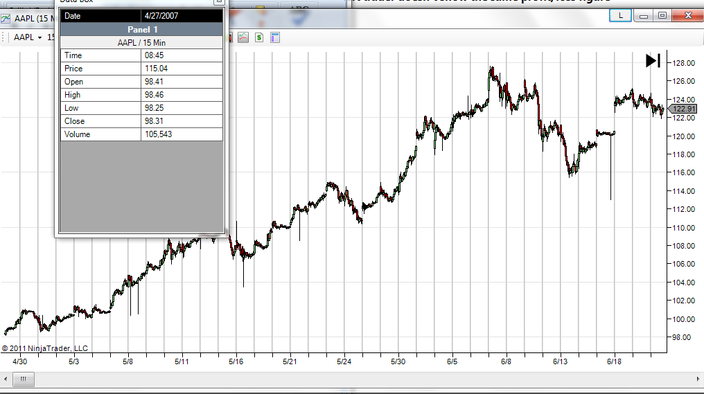This screenshot has height=394, width=704.
Task: Click the chart Properties toolbar icon
Action: [x=275, y=37]
